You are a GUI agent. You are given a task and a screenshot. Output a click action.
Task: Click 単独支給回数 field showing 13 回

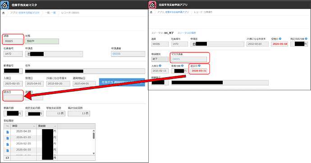[55, 113]
